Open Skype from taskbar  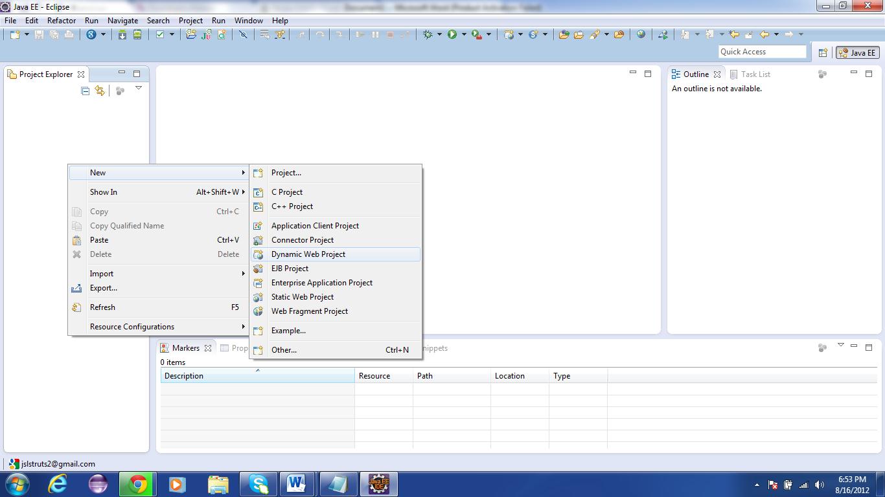[x=259, y=484]
